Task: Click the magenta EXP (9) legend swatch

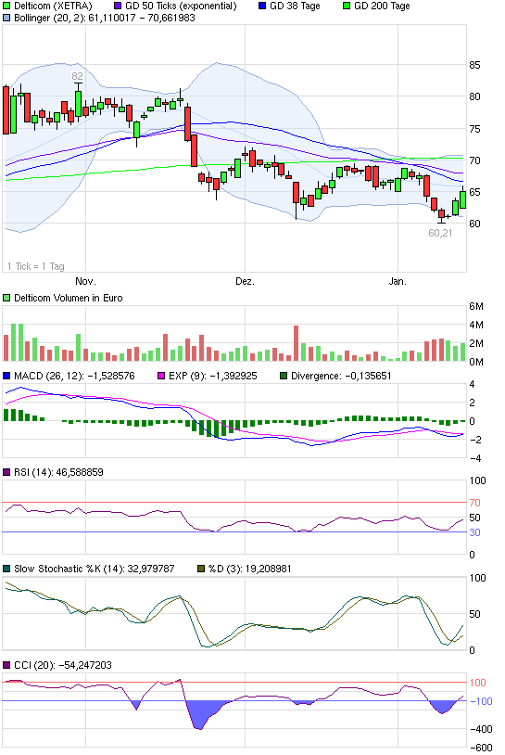Action: (x=161, y=376)
